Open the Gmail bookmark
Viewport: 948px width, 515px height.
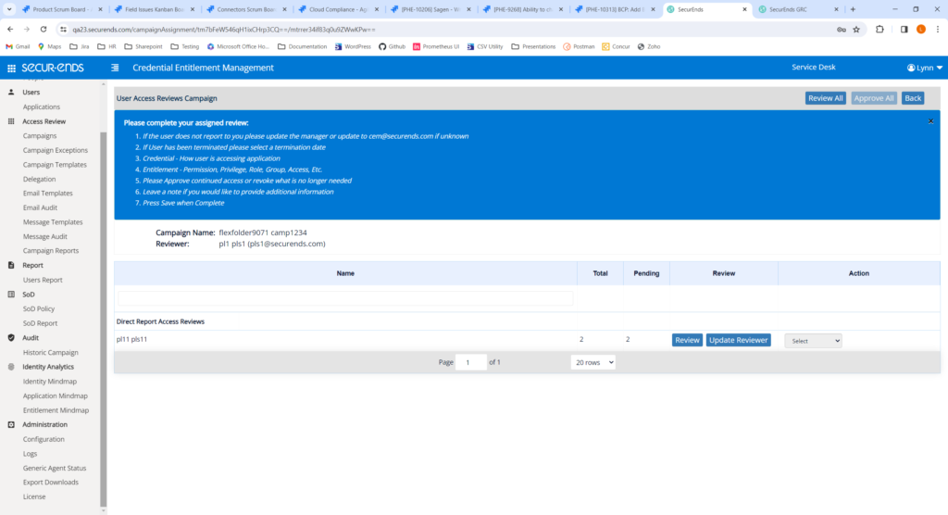tap(18, 46)
